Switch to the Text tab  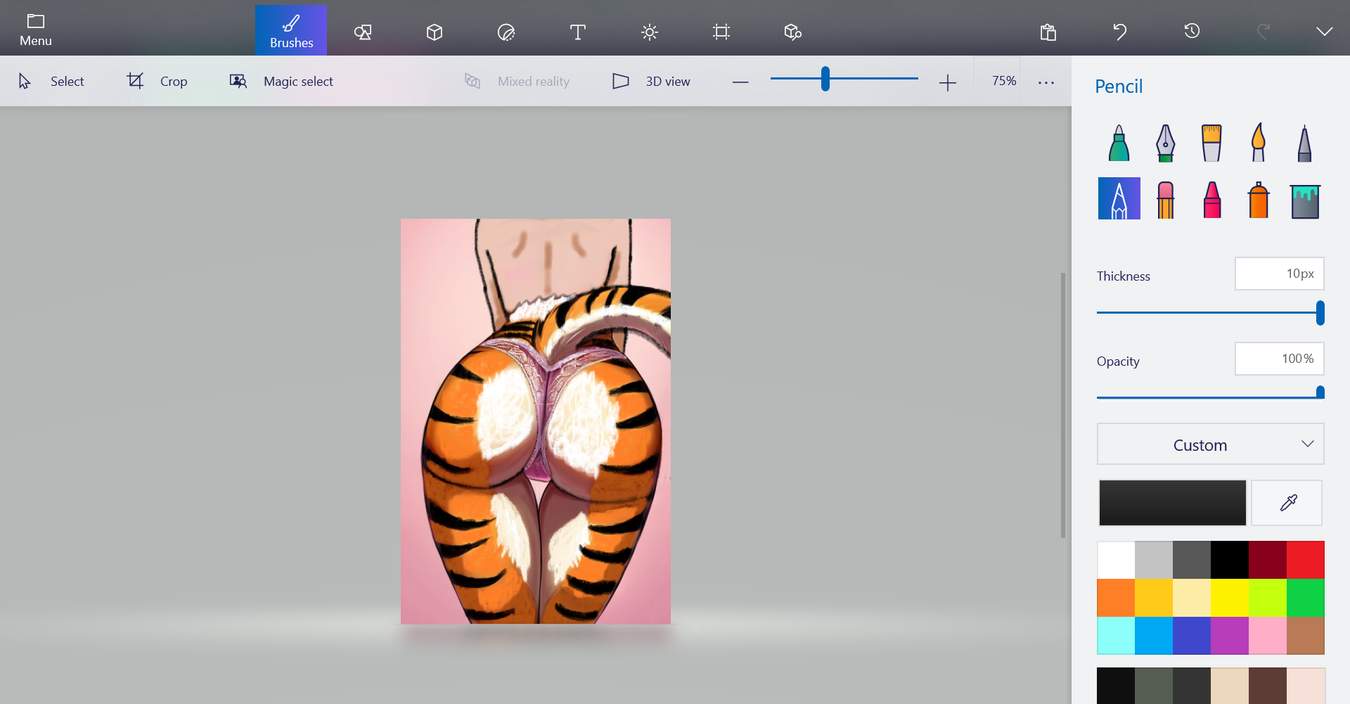click(x=577, y=32)
